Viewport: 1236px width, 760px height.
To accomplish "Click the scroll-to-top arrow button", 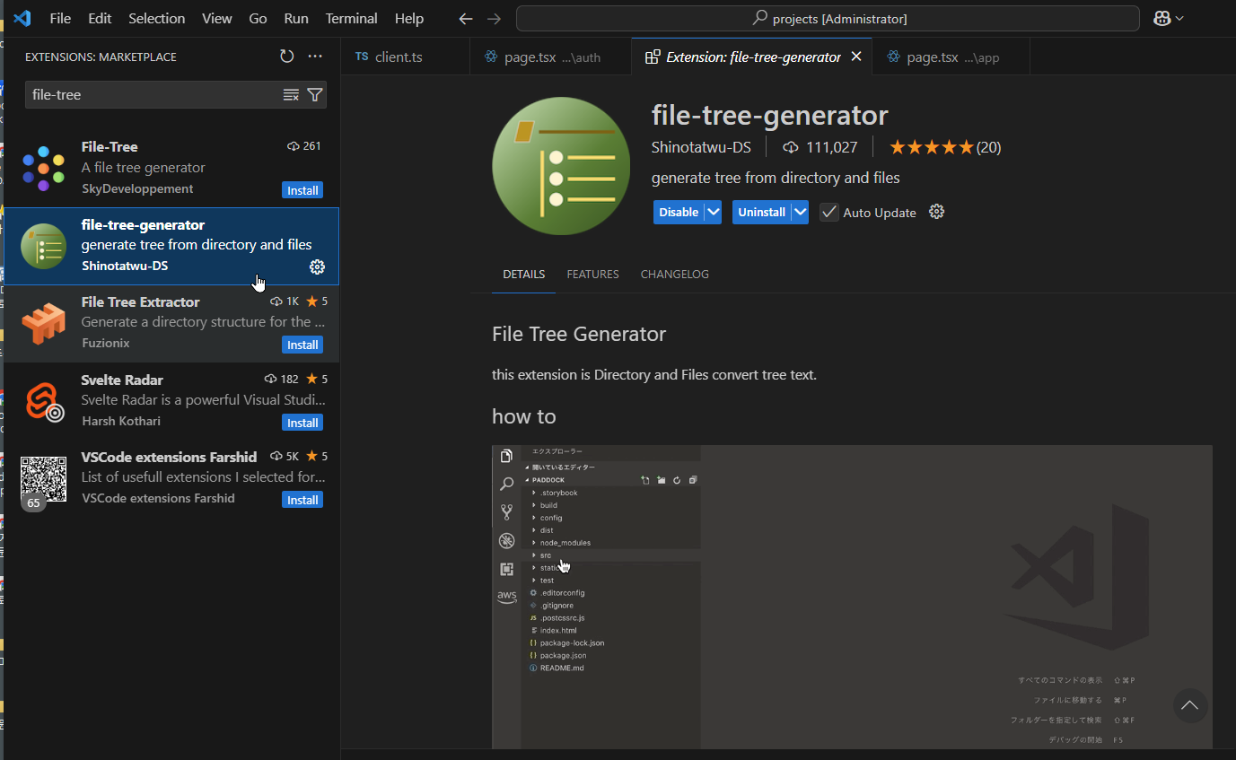I will point(1189,705).
